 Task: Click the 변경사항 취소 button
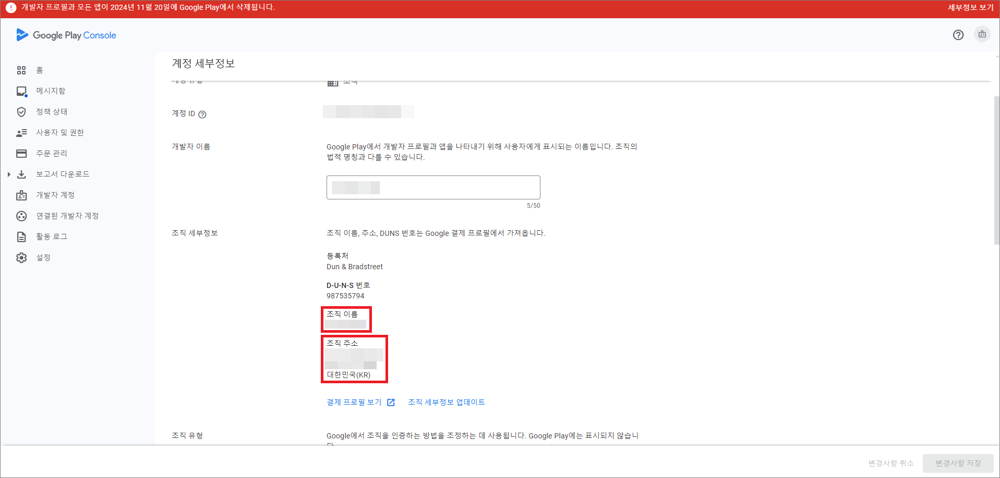891,463
